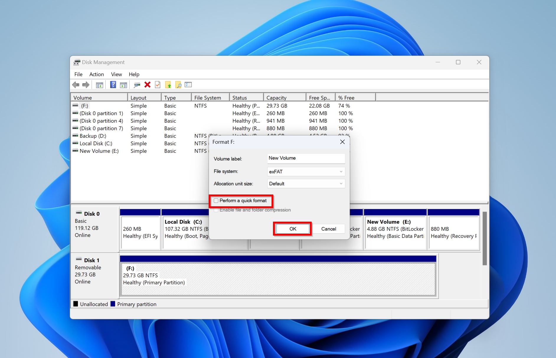This screenshot has width=556, height=358.
Task: Click the checklist settings toolbar icon
Action: tap(188, 85)
